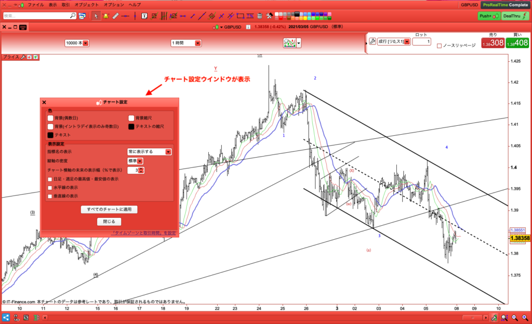The image size is (532, 324).
Task: Click the blue share icon at bottom left
Action: pyautogui.click(x=6, y=318)
